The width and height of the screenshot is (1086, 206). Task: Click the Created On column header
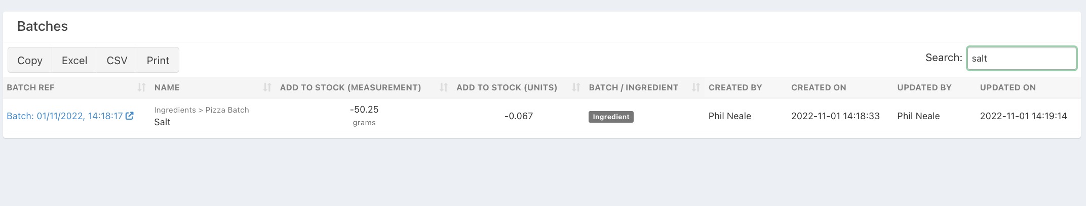[x=819, y=87]
